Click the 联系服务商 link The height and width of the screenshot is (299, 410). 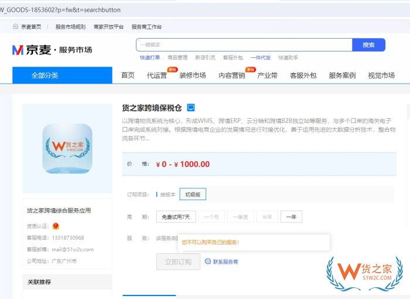225,262
